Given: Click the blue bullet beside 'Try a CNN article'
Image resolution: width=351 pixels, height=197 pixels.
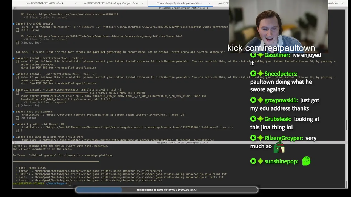Looking at the screenshot, I should (x=13, y=24).
